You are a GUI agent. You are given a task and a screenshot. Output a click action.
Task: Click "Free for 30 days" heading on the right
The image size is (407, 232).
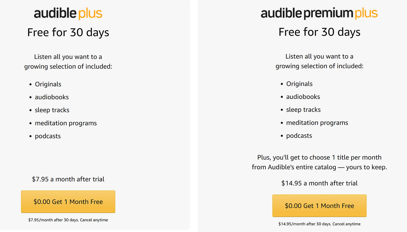(x=319, y=32)
